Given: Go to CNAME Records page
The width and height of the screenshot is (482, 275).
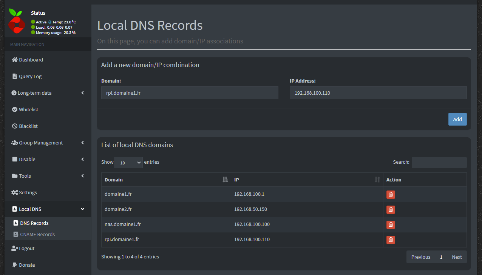Looking at the screenshot, I should [37, 234].
